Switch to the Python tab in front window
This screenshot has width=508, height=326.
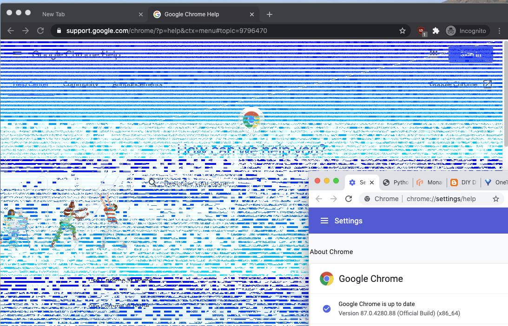click(396, 182)
